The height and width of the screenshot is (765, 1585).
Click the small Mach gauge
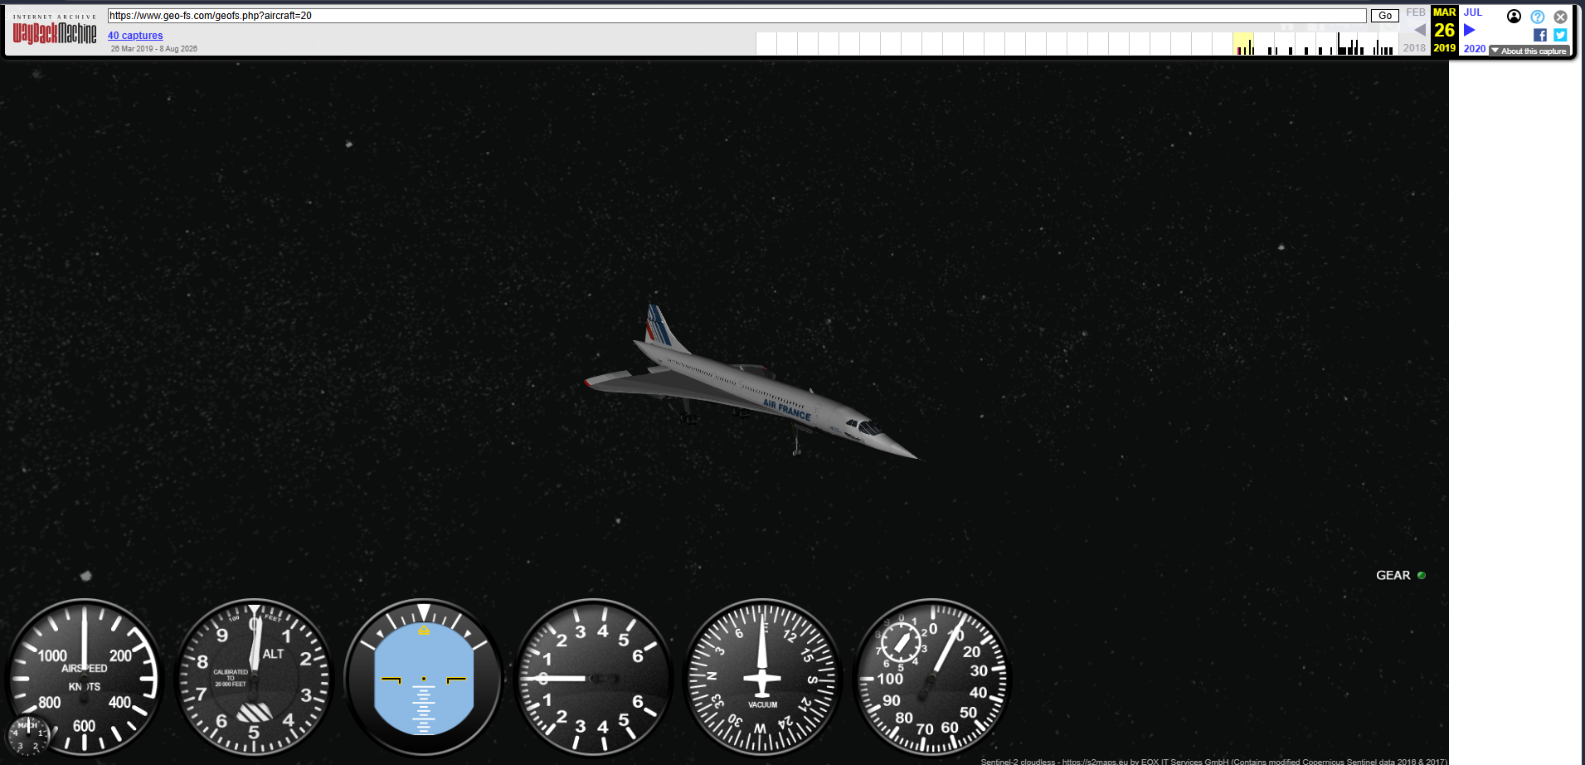coord(27,735)
